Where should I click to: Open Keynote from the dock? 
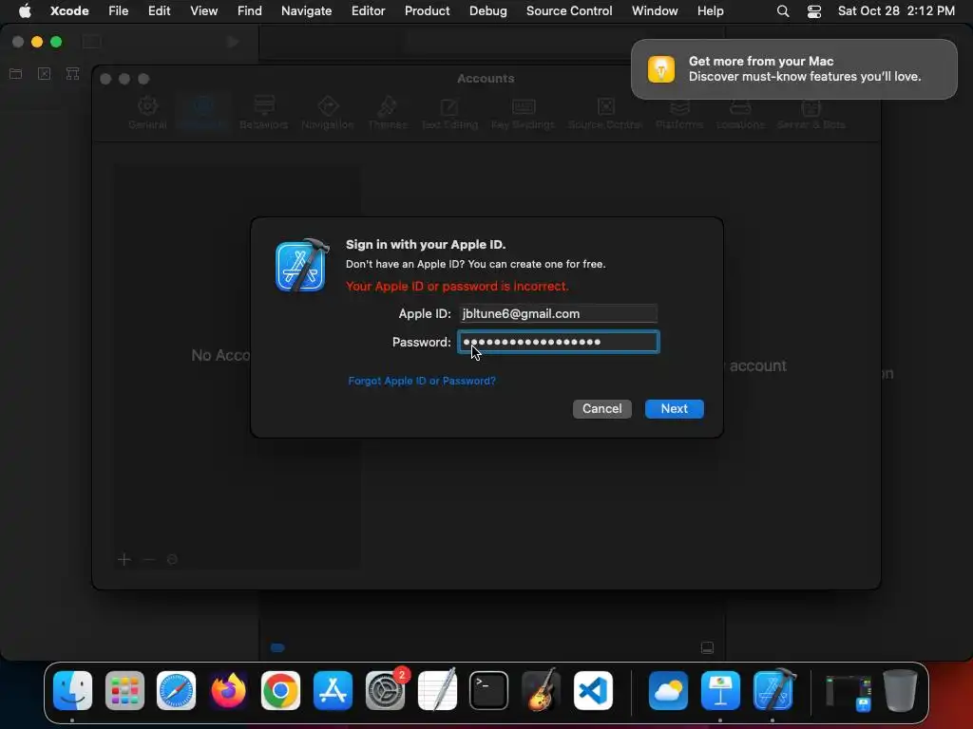(x=720, y=691)
